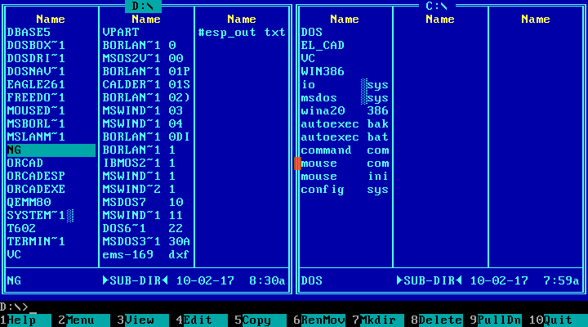Select VC in the D:\ panel
The width and height of the screenshot is (588, 327).
(14, 254)
